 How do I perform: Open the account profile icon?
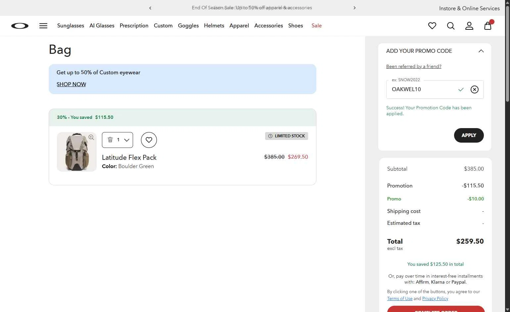(469, 26)
